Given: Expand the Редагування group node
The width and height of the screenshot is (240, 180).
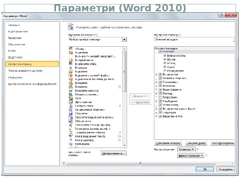Looking at the screenshot, I should 165,71.
